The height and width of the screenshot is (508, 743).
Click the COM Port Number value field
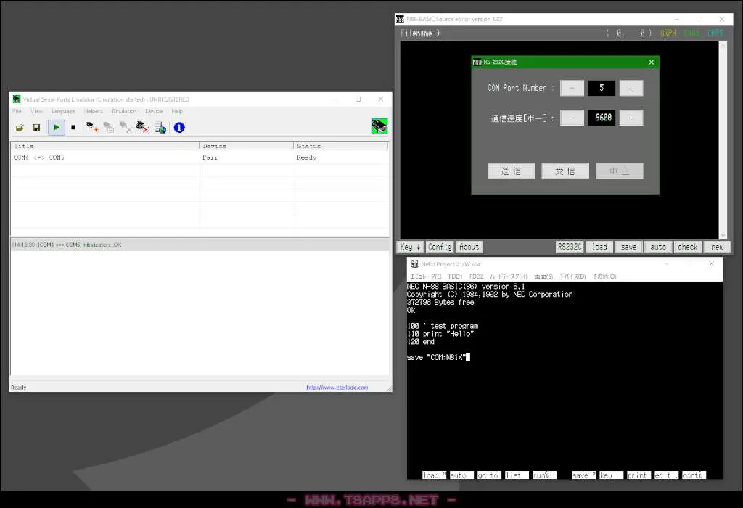tap(602, 88)
